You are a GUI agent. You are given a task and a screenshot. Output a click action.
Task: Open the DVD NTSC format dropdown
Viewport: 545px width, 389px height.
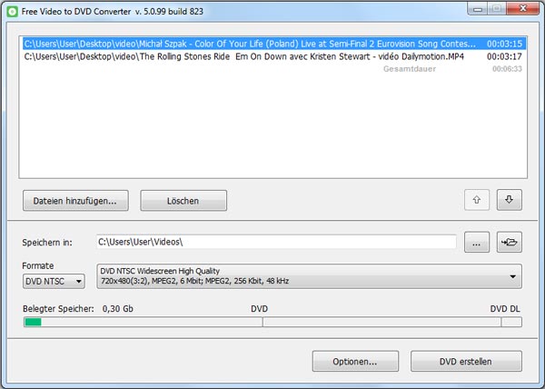point(54,281)
